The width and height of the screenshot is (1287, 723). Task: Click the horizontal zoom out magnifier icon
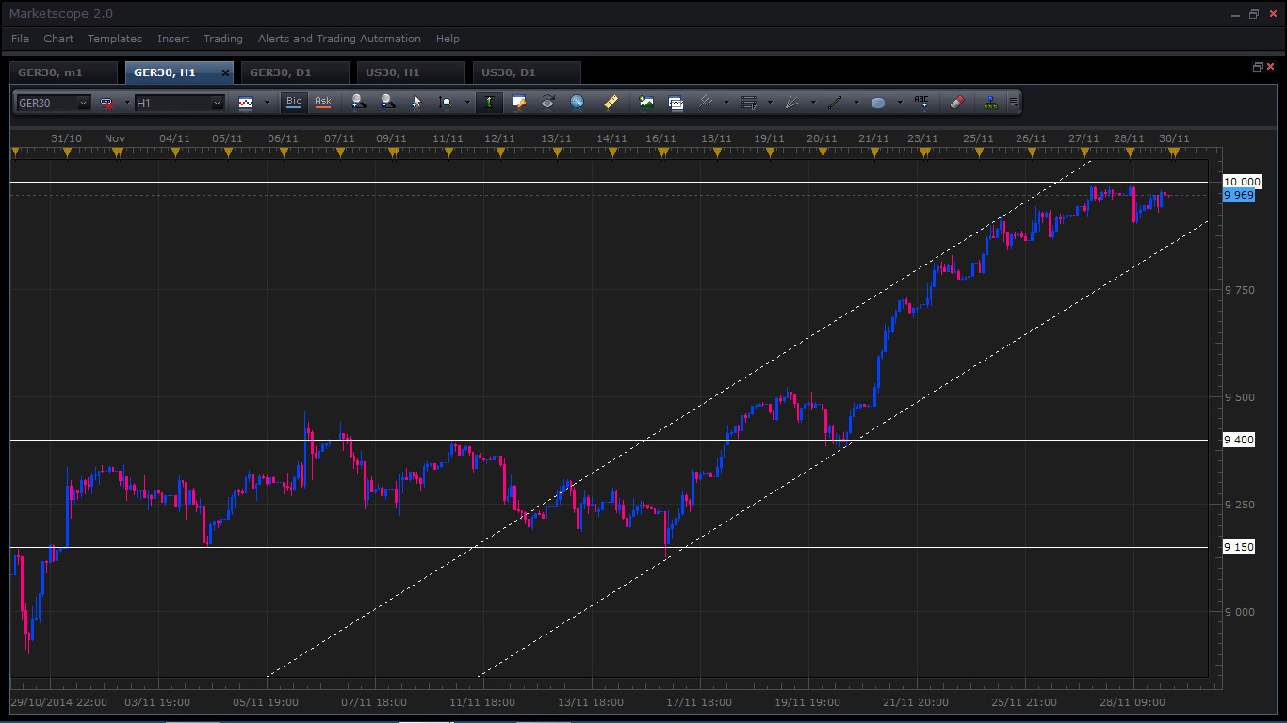click(387, 103)
